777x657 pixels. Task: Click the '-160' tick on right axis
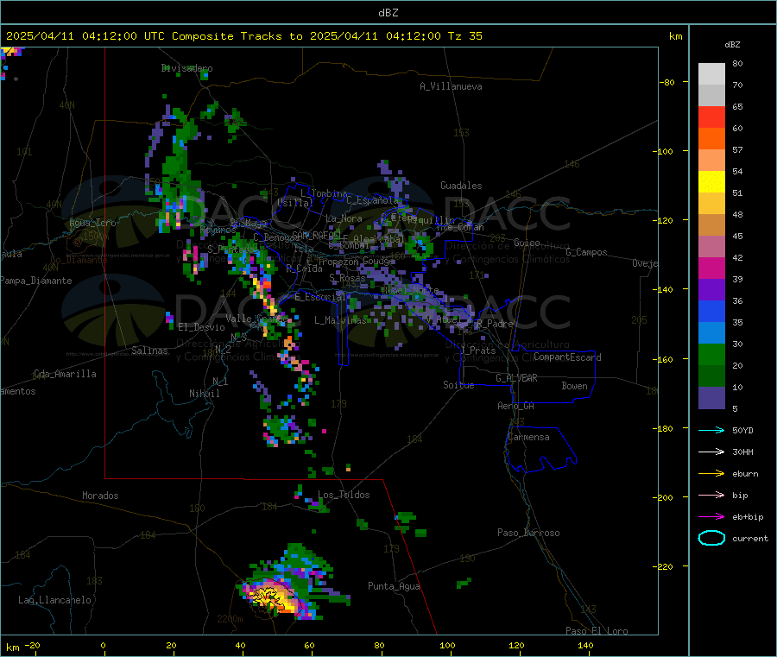click(x=665, y=359)
